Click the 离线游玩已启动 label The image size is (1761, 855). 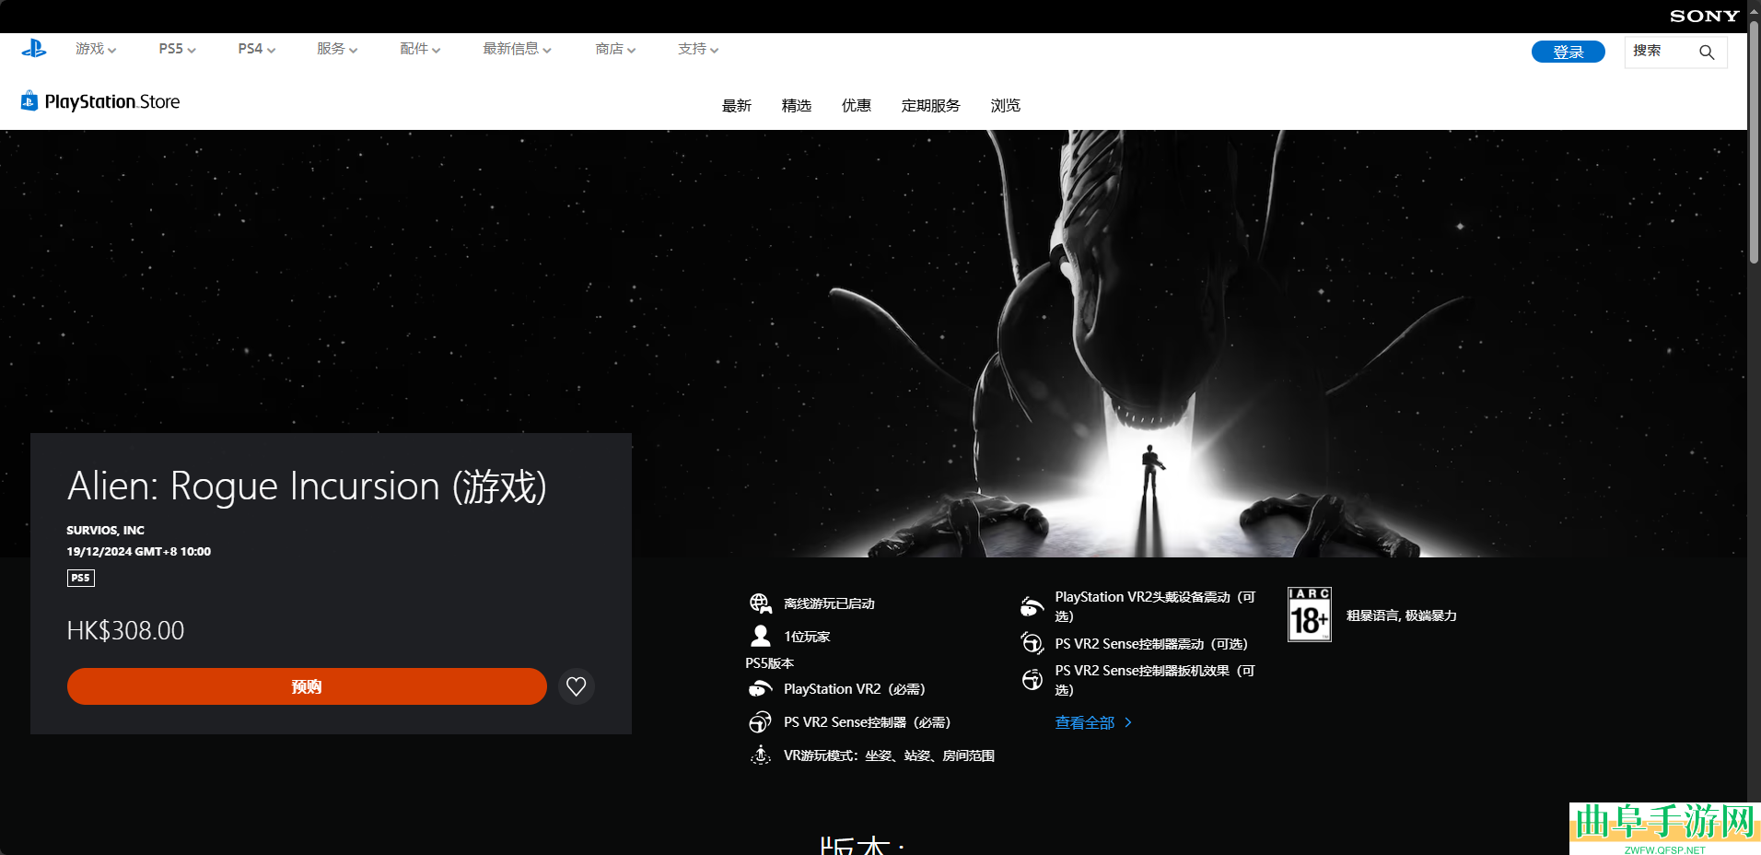[x=829, y=603]
